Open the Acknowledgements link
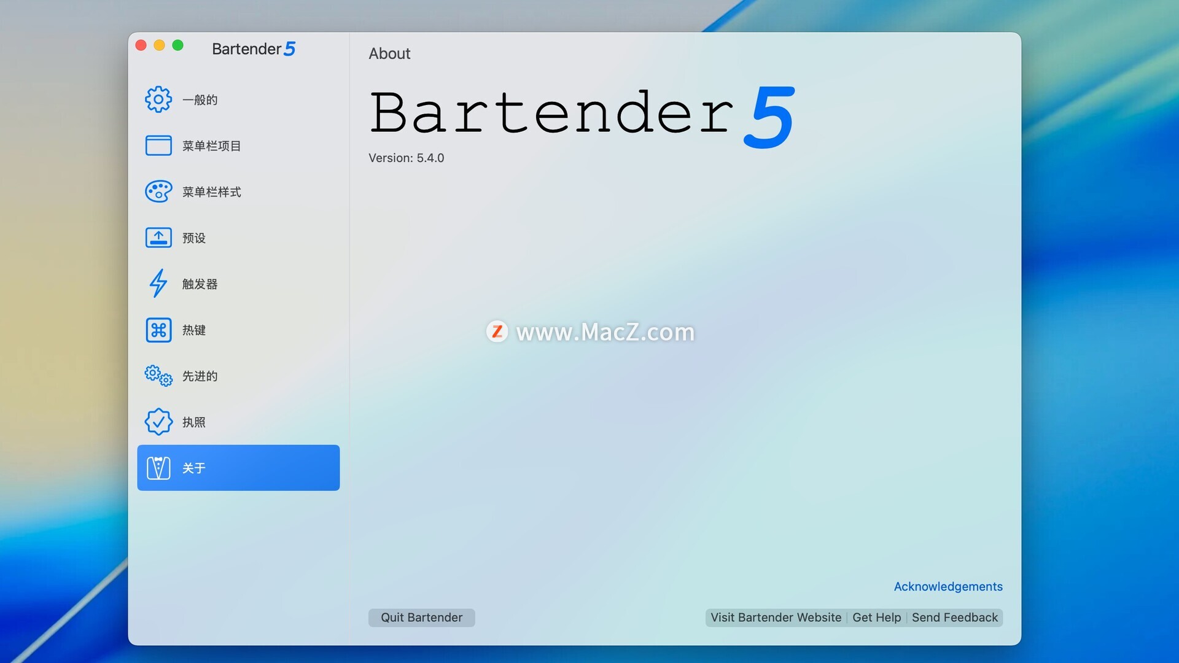Screen dimensions: 1179x663 click(x=947, y=586)
